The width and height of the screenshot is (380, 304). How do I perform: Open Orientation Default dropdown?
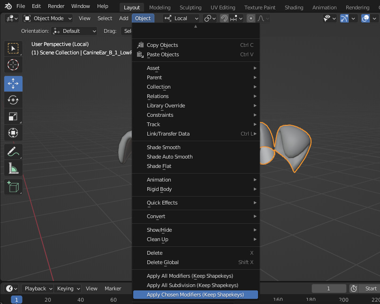[75, 31]
